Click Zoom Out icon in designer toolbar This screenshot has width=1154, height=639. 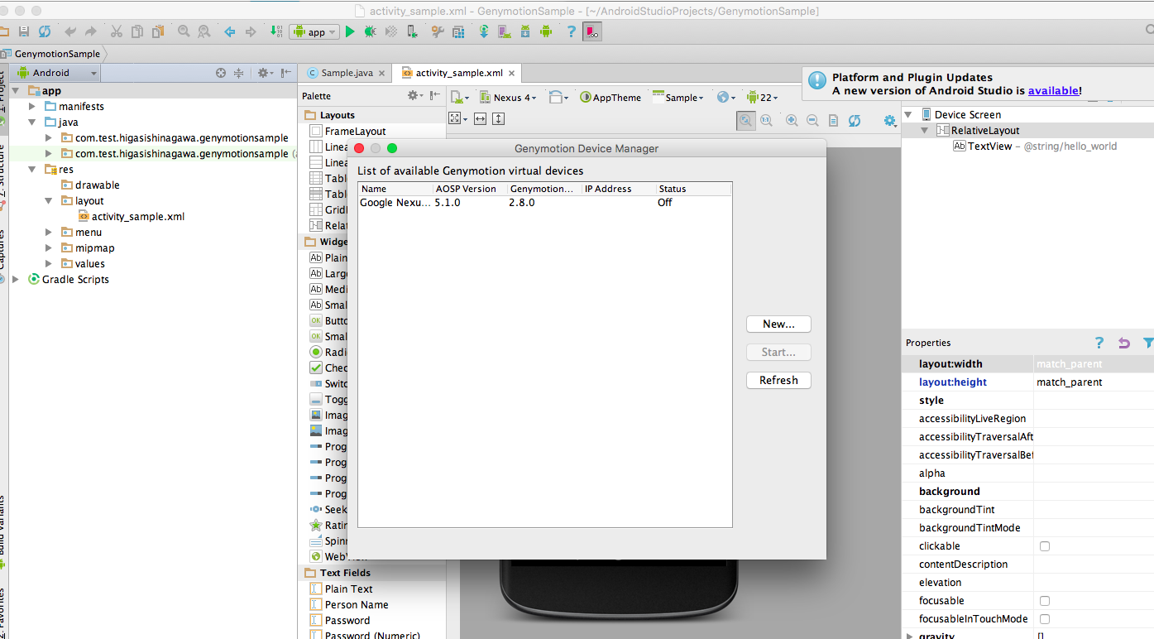click(x=812, y=120)
